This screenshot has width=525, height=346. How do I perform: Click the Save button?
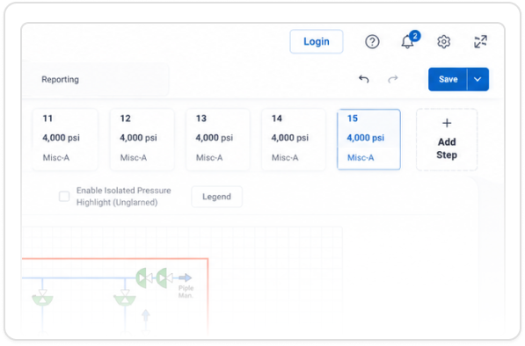pyautogui.click(x=448, y=79)
